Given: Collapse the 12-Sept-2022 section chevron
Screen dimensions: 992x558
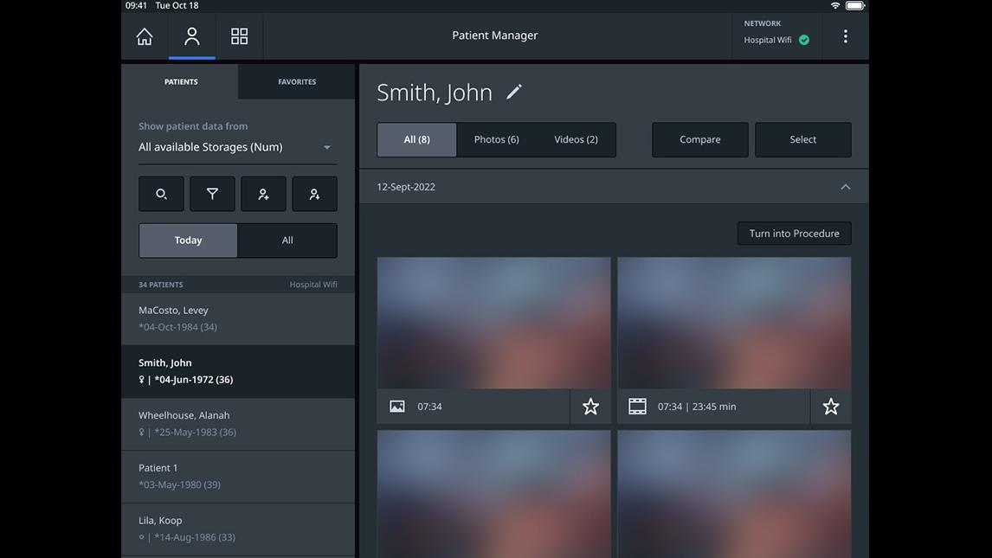Looking at the screenshot, I should pos(845,187).
